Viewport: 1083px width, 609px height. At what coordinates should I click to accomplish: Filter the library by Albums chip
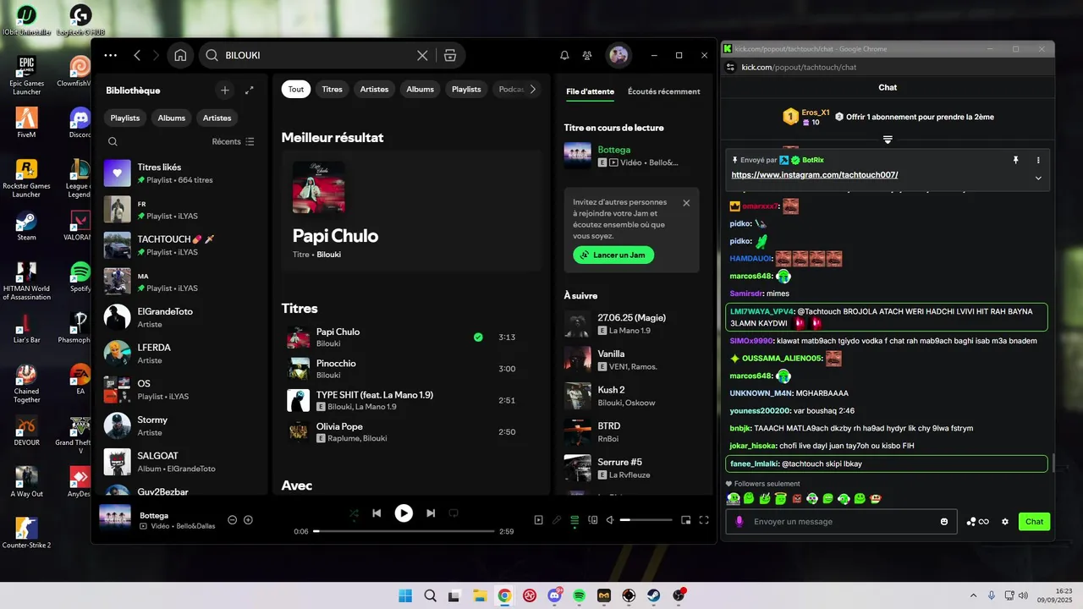click(x=171, y=118)
